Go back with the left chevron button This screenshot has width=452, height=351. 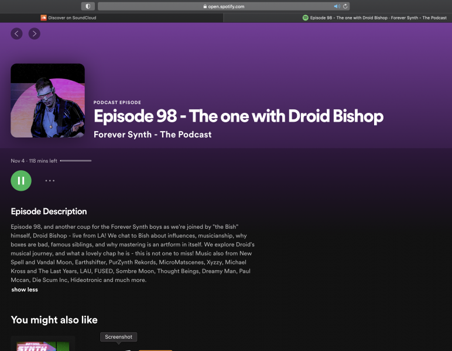click(17, 34)
